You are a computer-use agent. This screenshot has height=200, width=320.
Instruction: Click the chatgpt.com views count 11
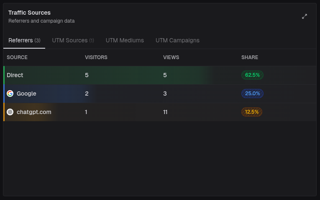tap(166, 112)
